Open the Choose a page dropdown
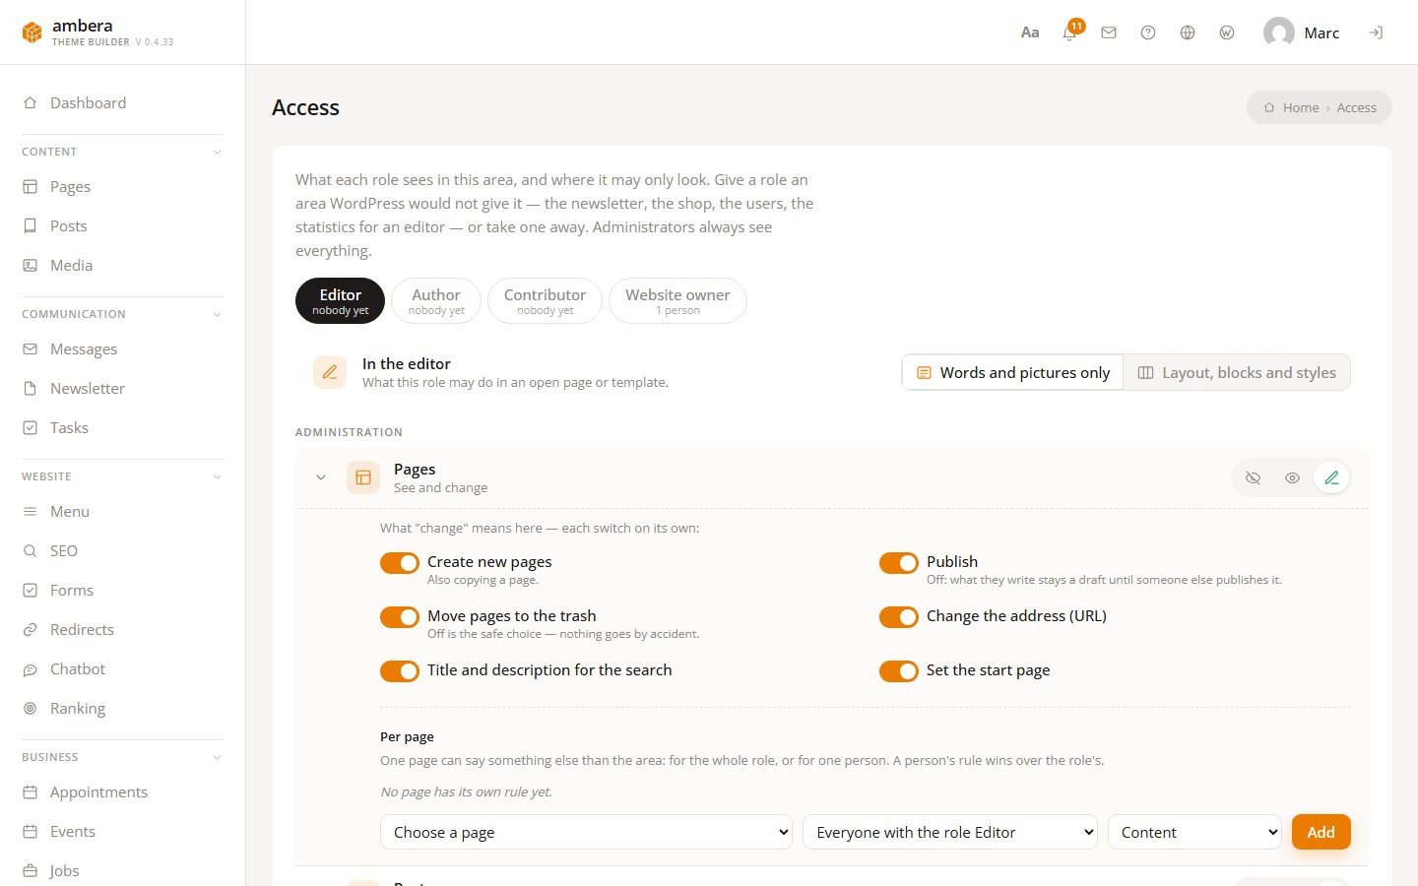Image resolution: width=1418 pixels, height=886 pixels. coord(586,832)
